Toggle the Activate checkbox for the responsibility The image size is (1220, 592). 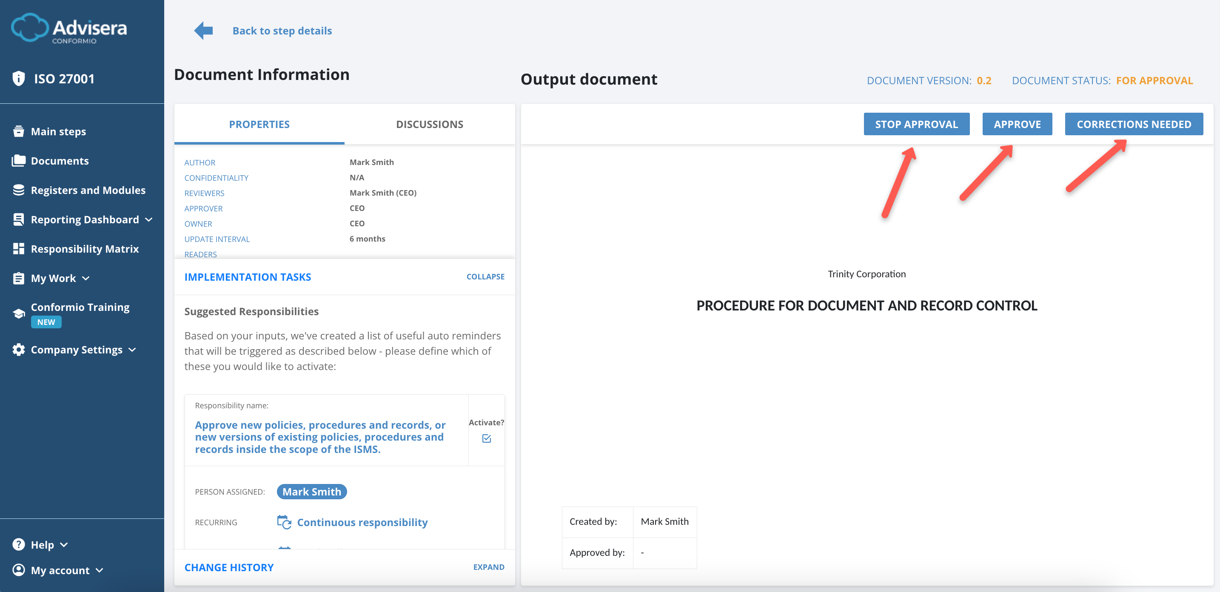coord(486,438)
